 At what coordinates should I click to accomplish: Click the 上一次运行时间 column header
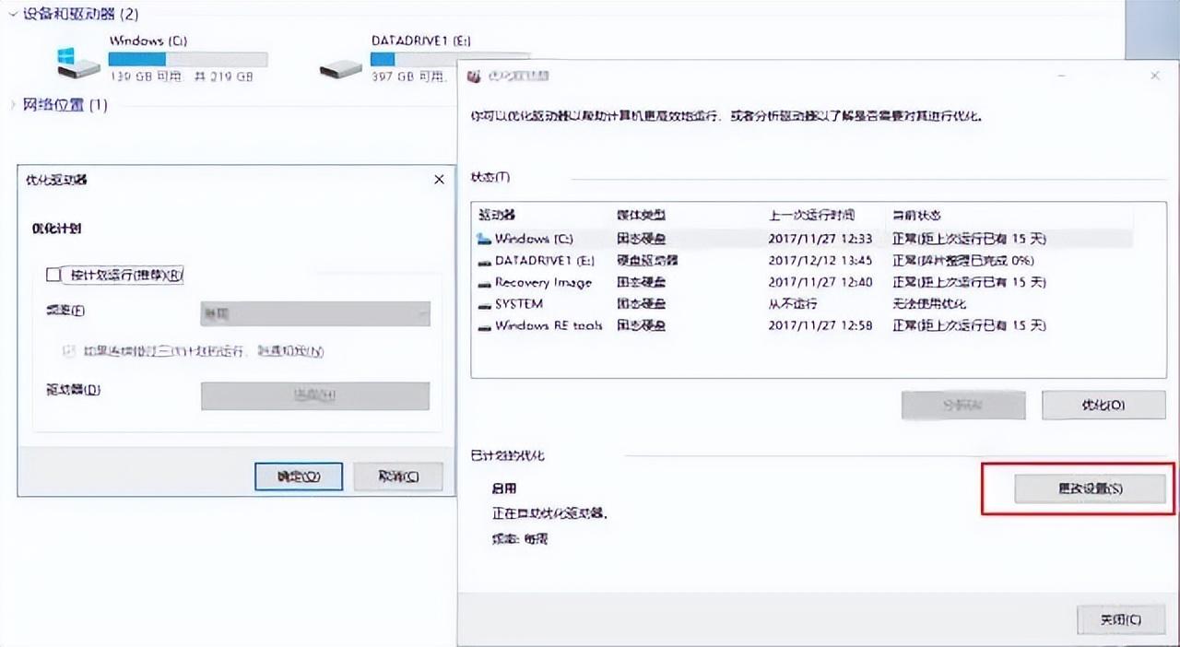pos(811,215)
